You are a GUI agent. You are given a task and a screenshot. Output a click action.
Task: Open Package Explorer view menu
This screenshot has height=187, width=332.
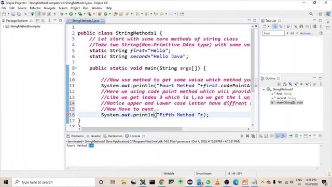click(49, 21)
